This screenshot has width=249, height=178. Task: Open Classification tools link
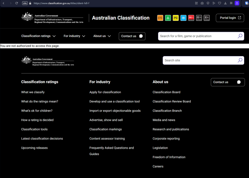34,129
